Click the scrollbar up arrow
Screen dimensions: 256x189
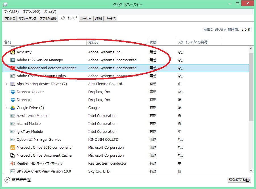click(x=251, y=48)
